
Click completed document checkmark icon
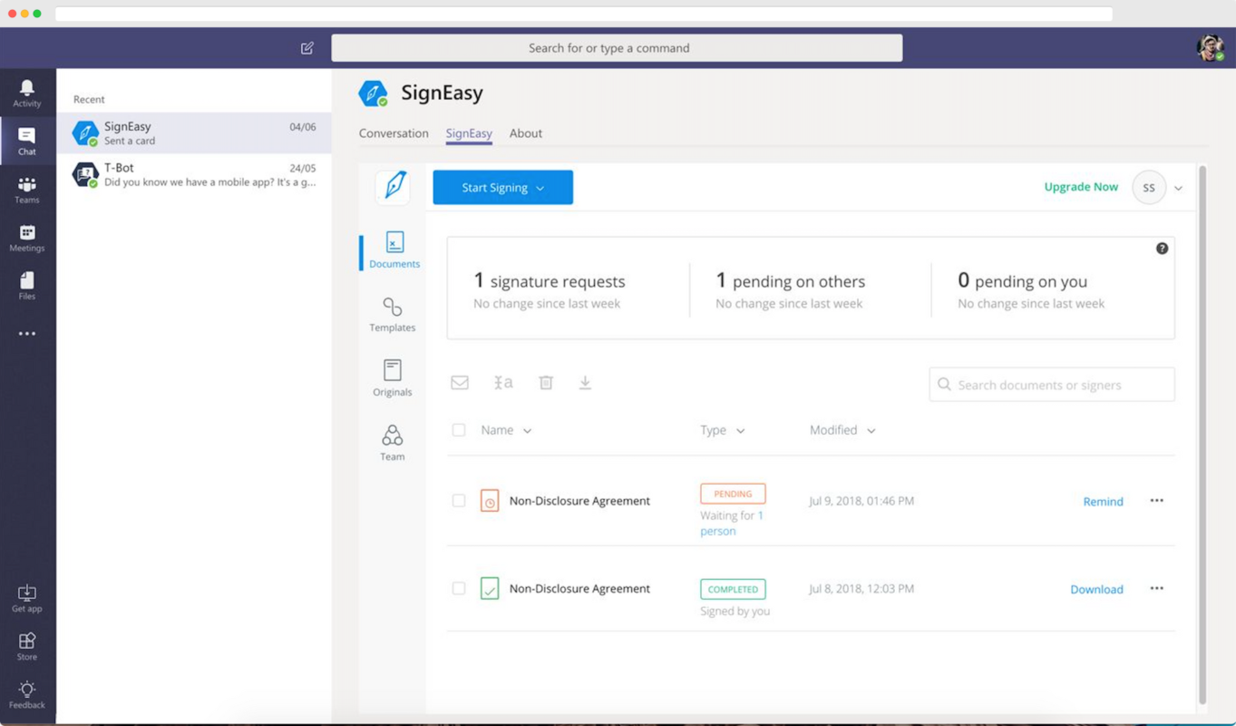pyautogui.click(x=490, y=589)
